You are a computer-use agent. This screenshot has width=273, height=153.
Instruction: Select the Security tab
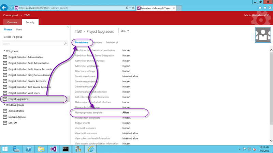(x=30, y=22)
